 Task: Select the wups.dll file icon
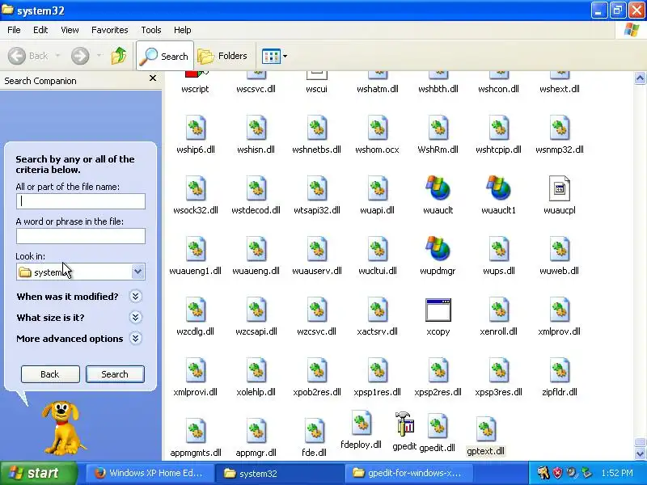pyautogui.click(x=498, y=249)
